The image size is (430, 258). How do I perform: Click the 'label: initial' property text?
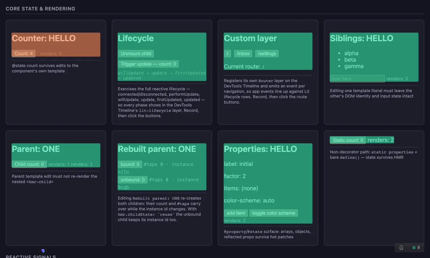pos(238,164)
